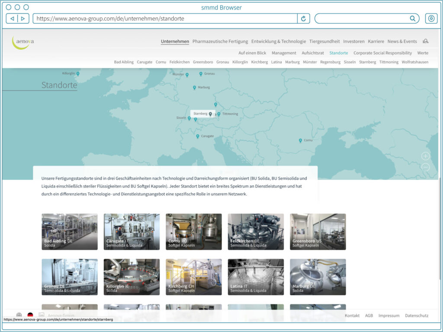Select the Gronau pin on the map

coord(201,74)
